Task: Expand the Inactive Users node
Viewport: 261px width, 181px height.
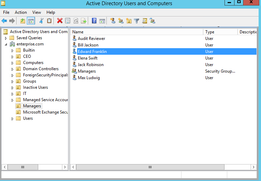Action: pos(12,88)
